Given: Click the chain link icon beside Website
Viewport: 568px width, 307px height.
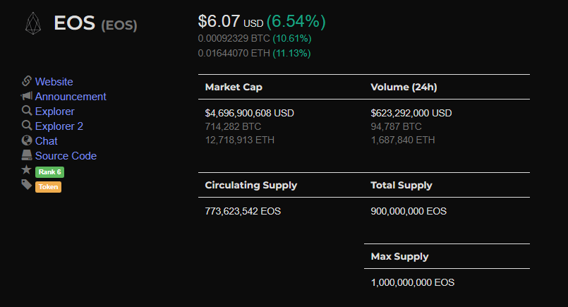Looking at the screenshot, I should [x=26, y=81].
